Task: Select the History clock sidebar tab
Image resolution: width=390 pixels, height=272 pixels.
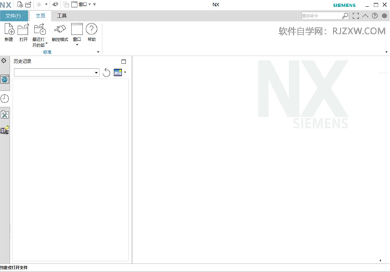Action: pyautogui.click(x=5, y=99)
